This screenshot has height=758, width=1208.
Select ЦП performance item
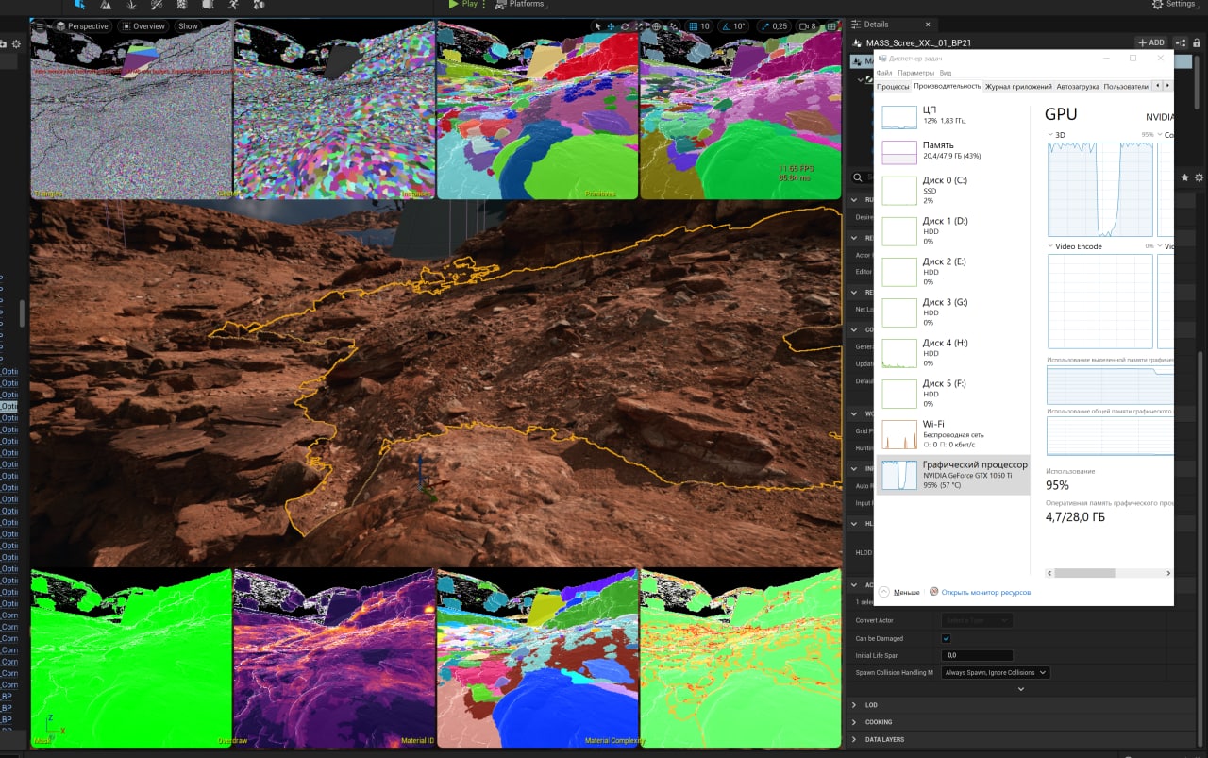[953, 117]
